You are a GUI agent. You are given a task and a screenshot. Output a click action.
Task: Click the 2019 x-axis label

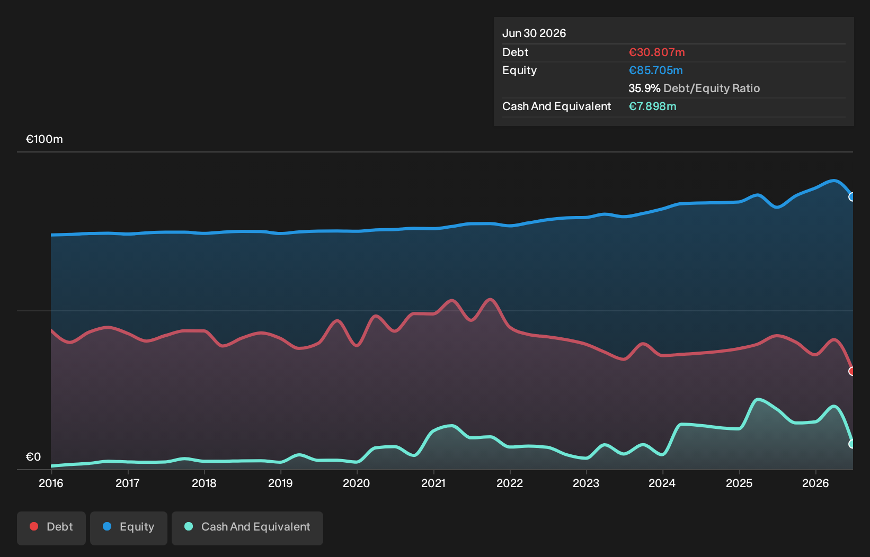(280, 483)
